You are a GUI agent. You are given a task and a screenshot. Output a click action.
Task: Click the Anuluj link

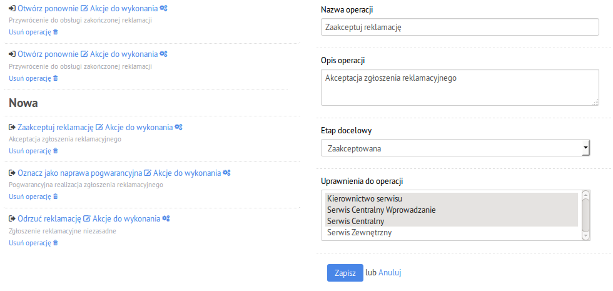click(389, 273)
